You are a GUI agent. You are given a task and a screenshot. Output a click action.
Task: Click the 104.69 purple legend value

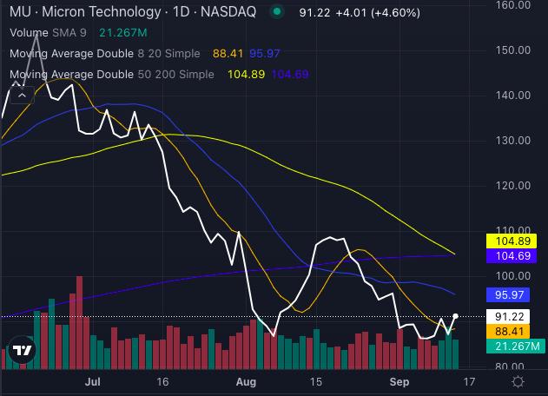(x=290, y=75)
